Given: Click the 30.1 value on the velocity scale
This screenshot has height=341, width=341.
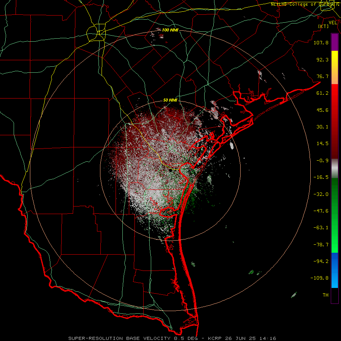Looking at the screenshot, I should coord(322,127).
